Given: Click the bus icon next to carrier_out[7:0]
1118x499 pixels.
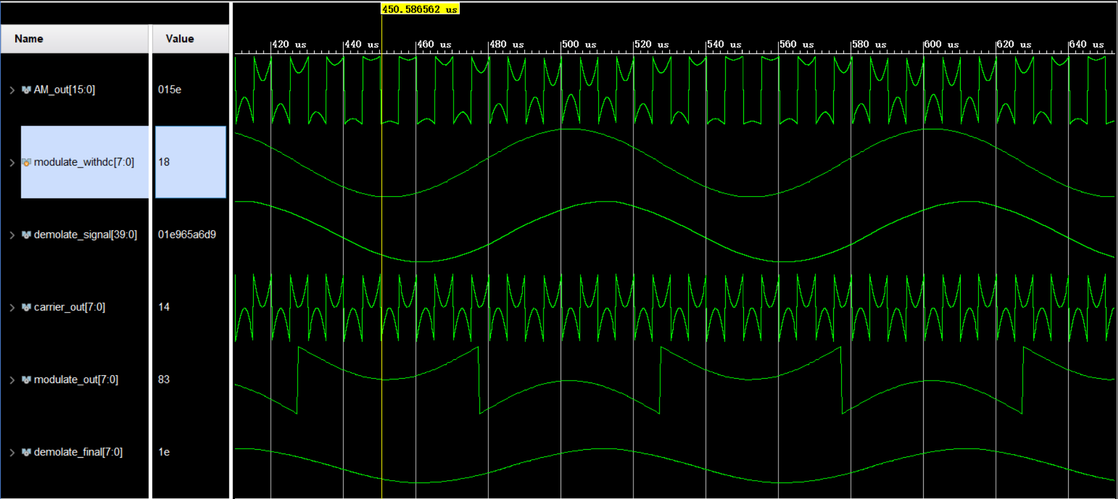Looking at the screenshot, I should [26, 307].
